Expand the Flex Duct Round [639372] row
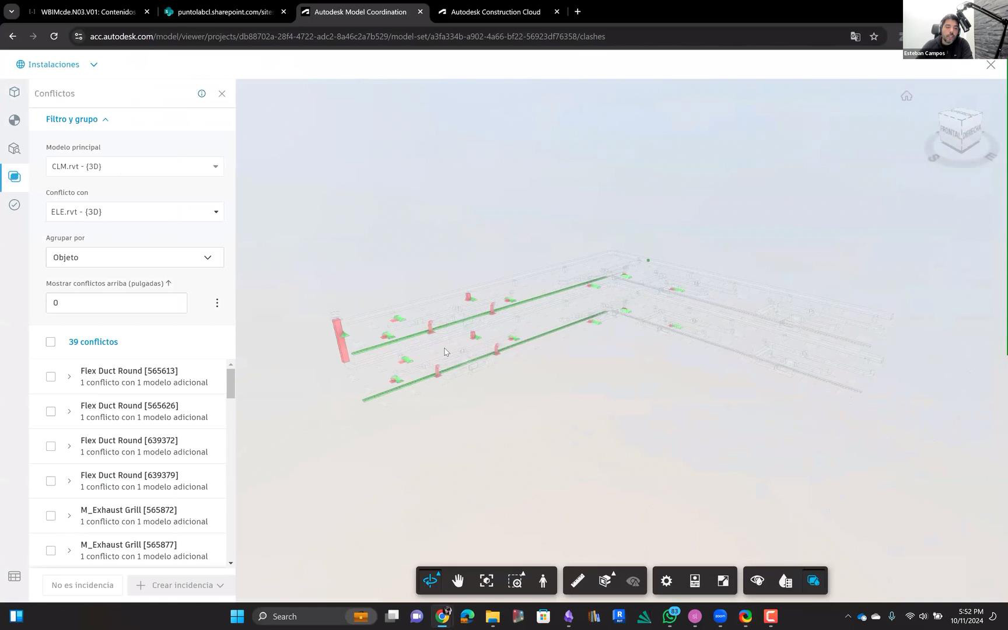The image size is (1008, 630). tap(69, 446)
